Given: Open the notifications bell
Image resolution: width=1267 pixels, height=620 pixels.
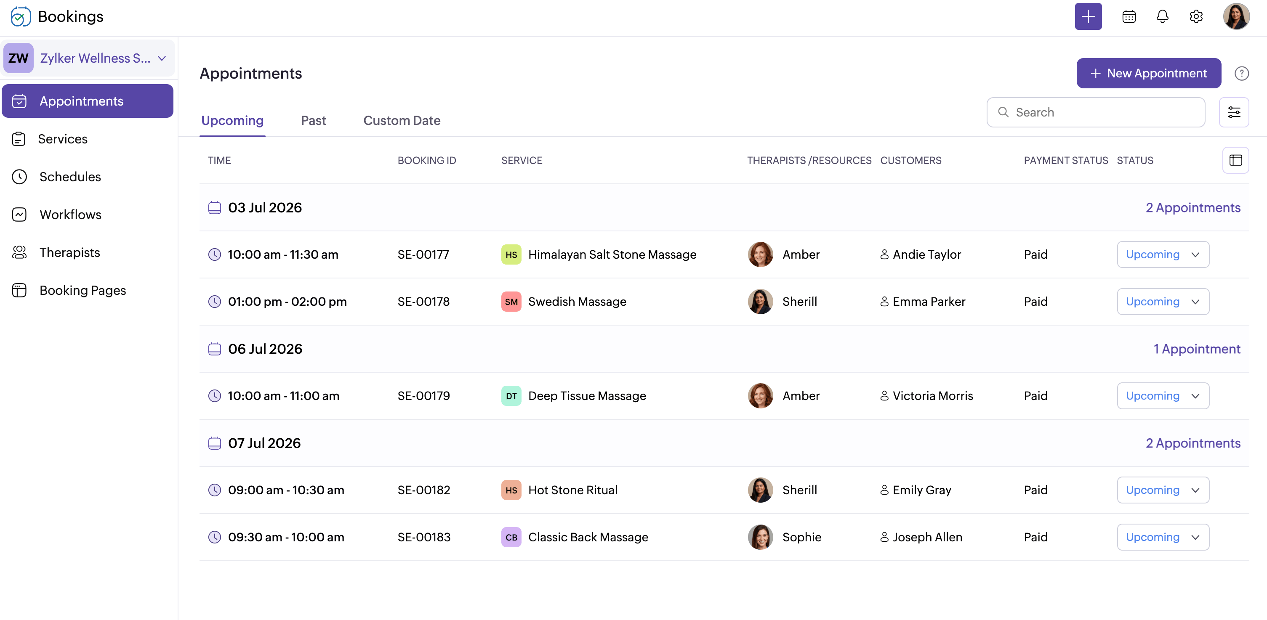Looking at the screenshot, I should [x=1162, y=17].
